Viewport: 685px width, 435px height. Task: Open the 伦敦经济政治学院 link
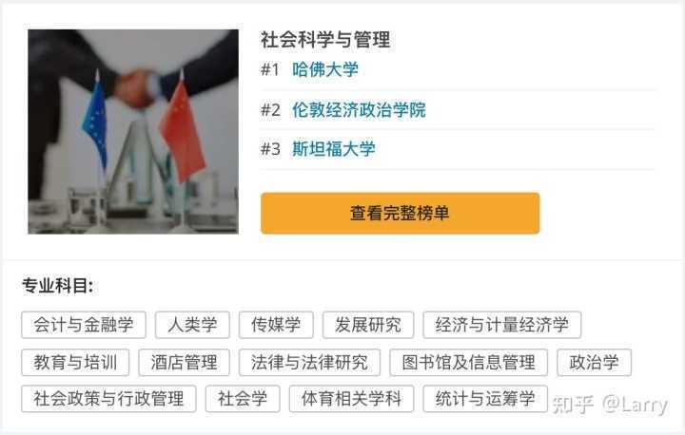pos(359,109)
